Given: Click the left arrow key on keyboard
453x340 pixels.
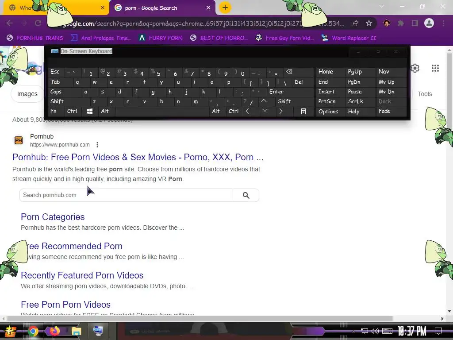Looking at the screenshot, I should coord(247,111).
